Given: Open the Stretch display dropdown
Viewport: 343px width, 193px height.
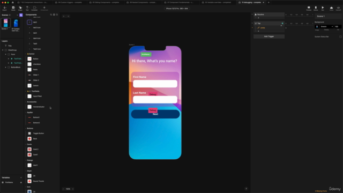Looking at the screenshot, I should 326,26.
